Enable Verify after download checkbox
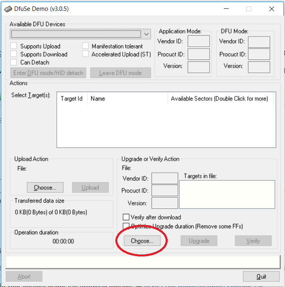This screenshot has height=287, width=285. coord(126,217)
